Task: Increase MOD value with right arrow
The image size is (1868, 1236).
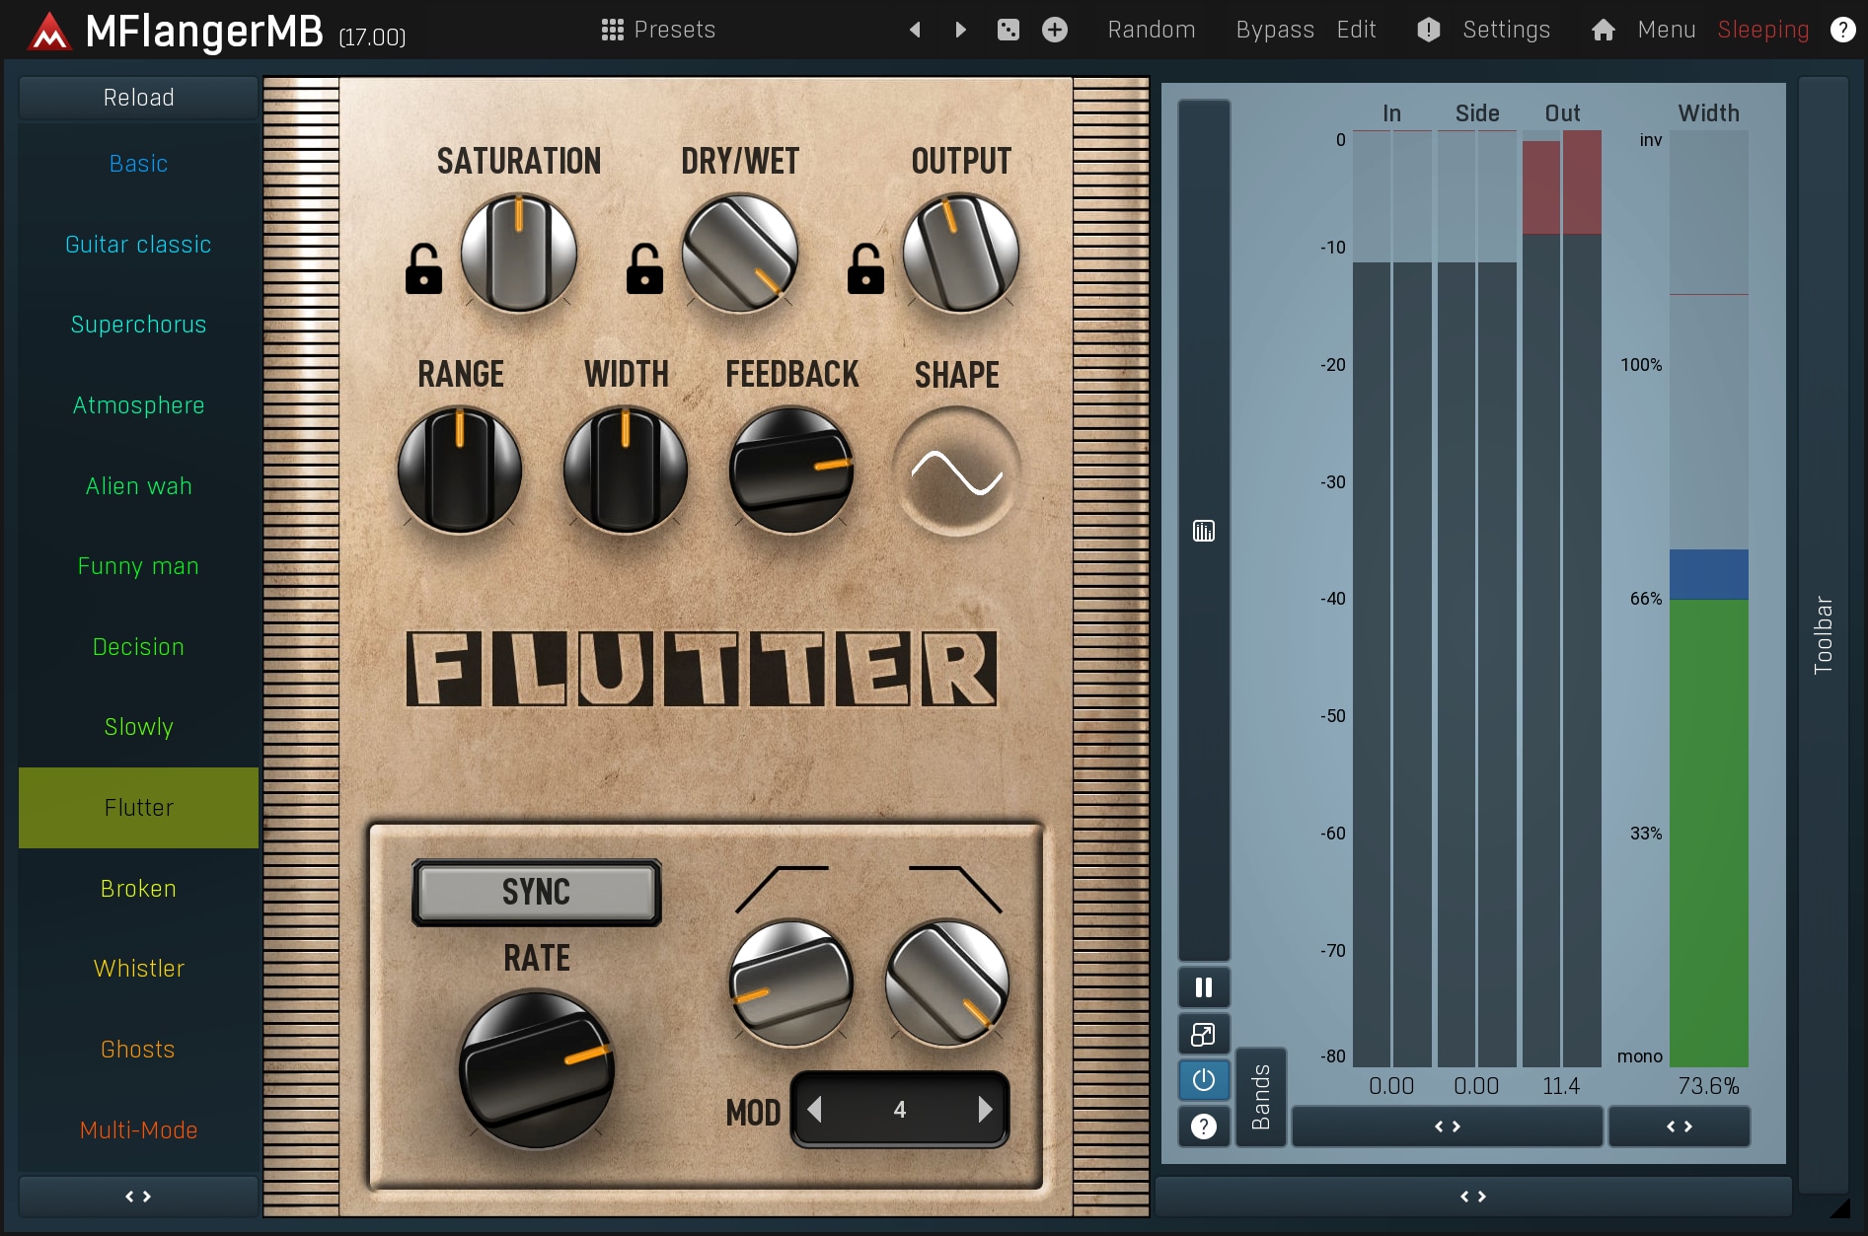Action: (x=985, y=1110)
